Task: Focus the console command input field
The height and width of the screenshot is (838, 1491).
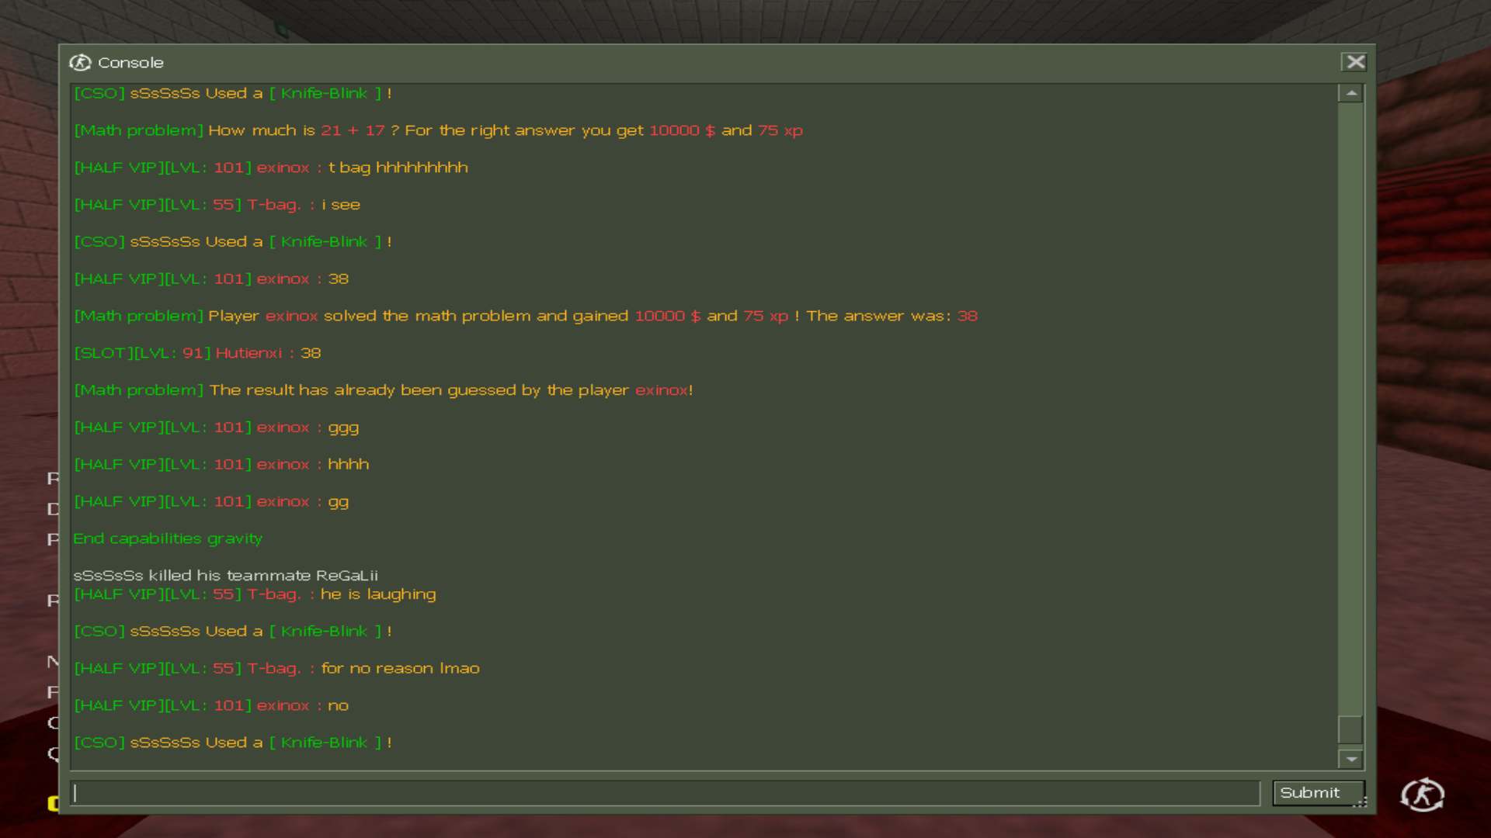Action: tap(664, 793)
